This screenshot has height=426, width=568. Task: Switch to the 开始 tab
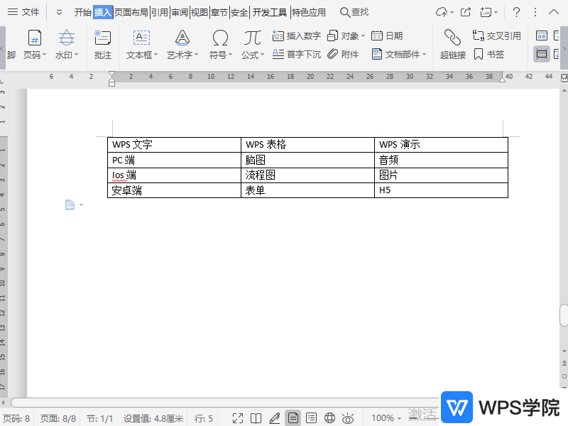[83, 13]
